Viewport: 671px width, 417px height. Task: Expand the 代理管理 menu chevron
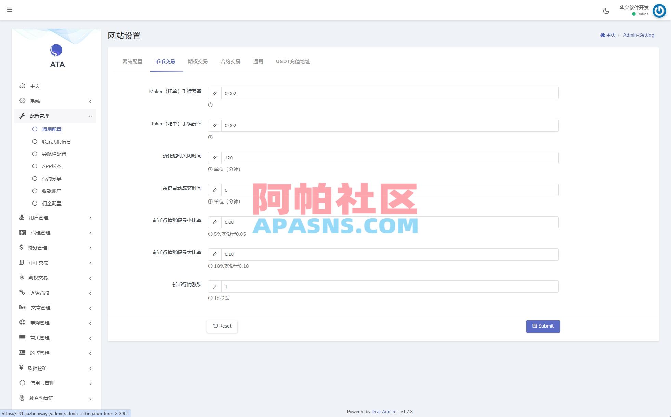pyautogui.click(x=90, y=233)
